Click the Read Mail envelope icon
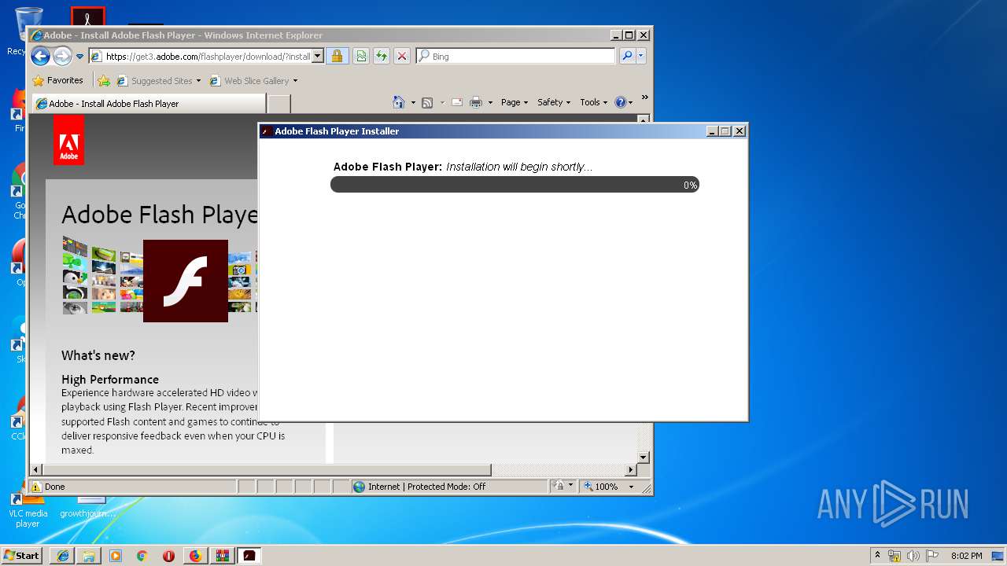Image resolution: width=1007 pixels, height=566 pixels. click(x=456, y=102)
